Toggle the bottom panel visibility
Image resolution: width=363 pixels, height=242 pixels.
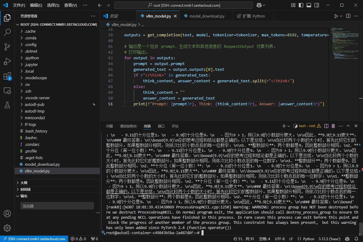point(309,5)
